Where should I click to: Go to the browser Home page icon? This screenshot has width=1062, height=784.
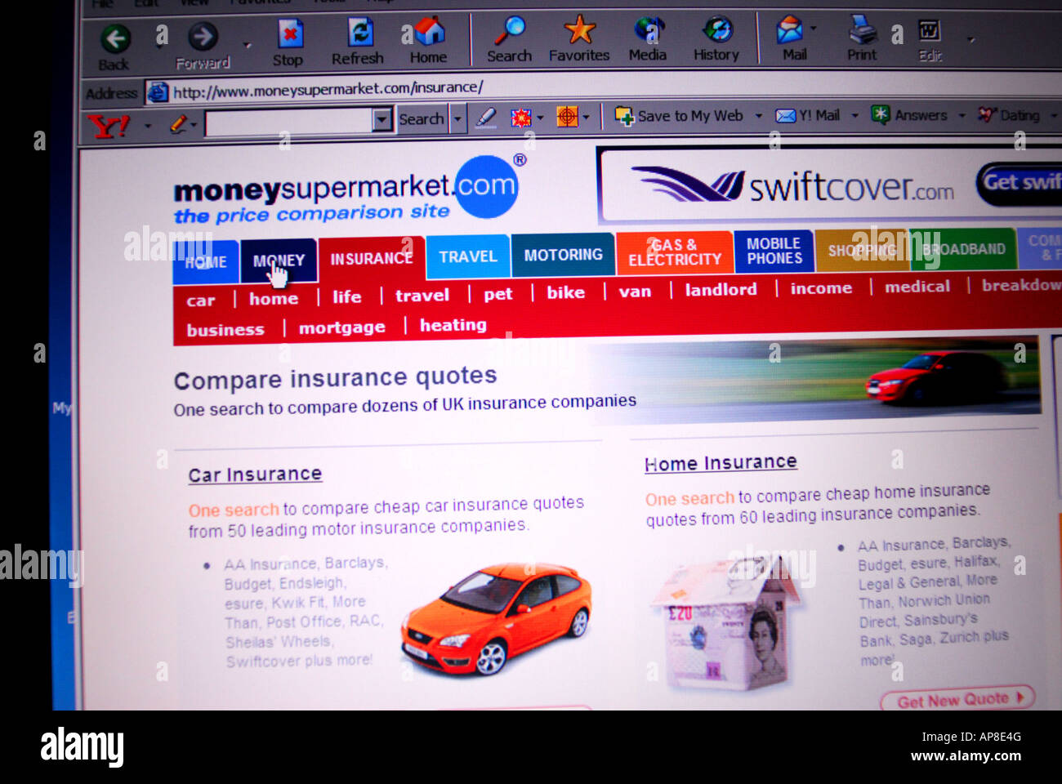(429, 32)
